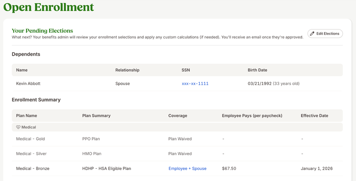Click the Spouse relationship cell
The width and height of the screenshot is (356, 181).
coord(122,84)
